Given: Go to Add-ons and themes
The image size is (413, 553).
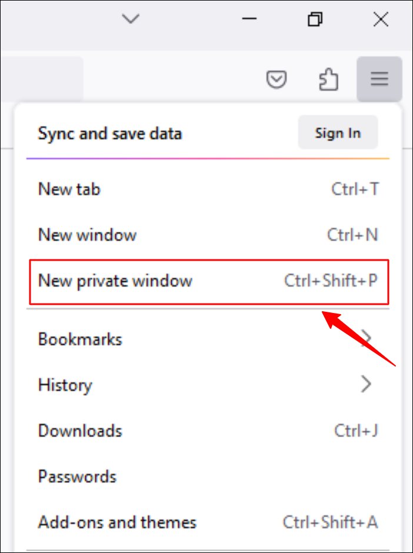Looking at the screenshot, I should 117,522.
